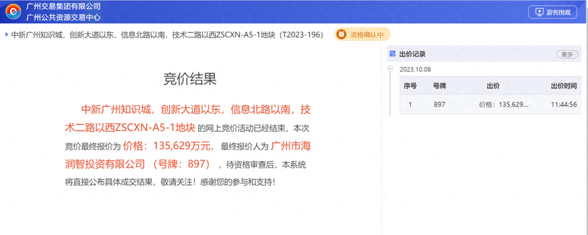Click the 序号 column header
588x235 pixels.
(410, 86)
